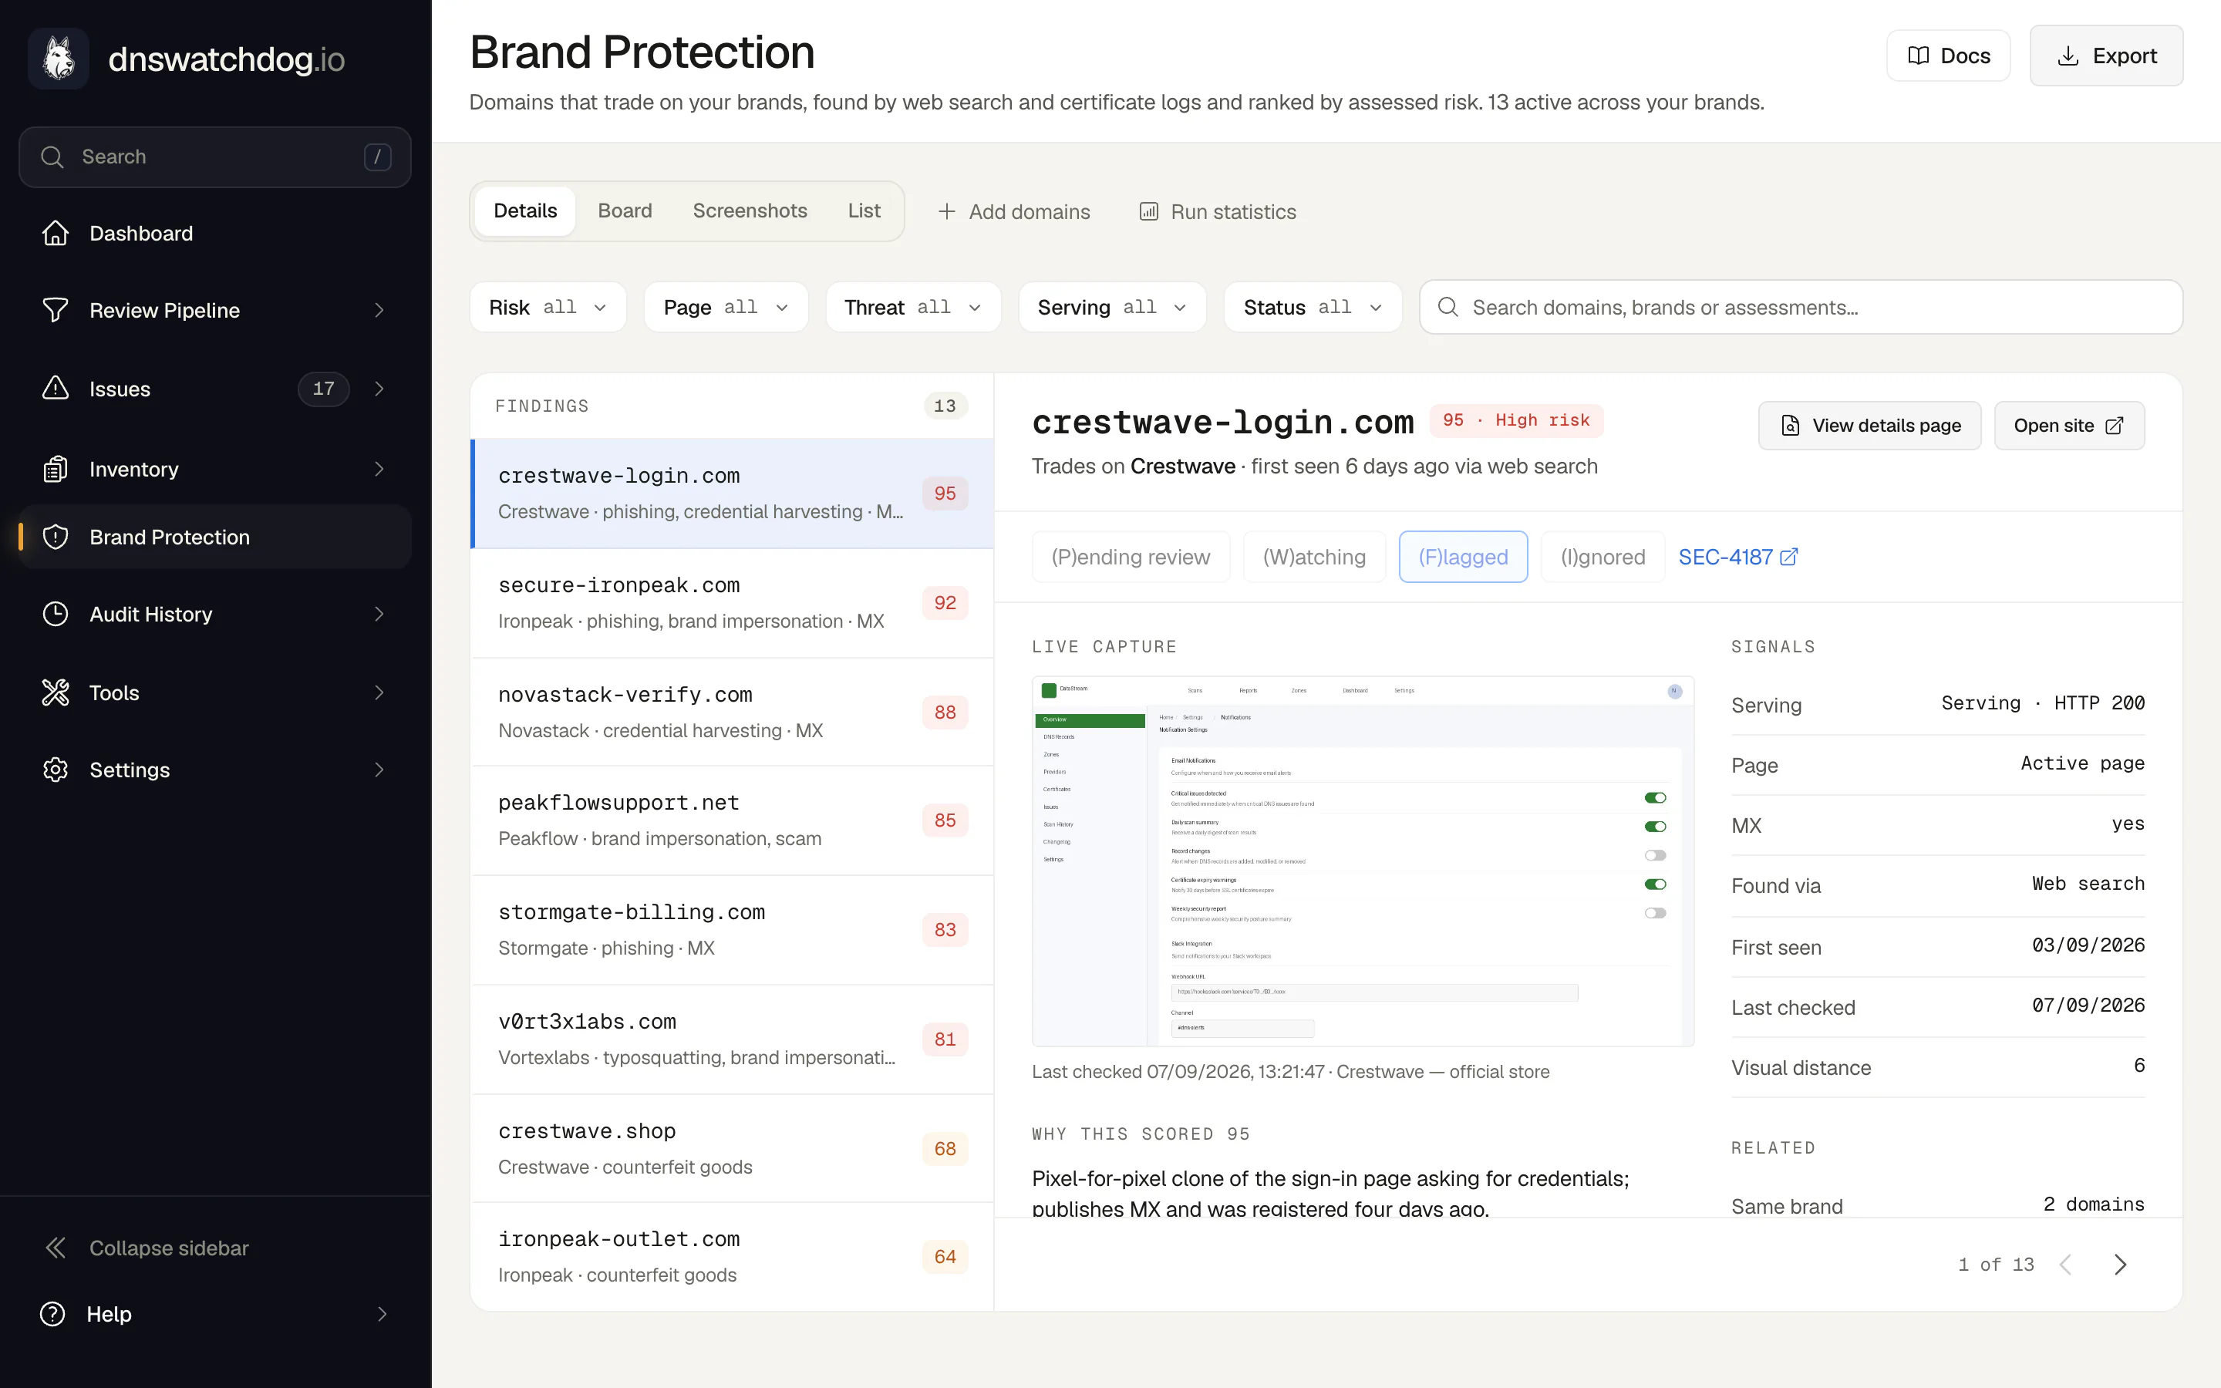The width and height of the screenshot is (2221, 1388).
Task: Click the dnswatchdog dog logo icon
Action: click(59, 59)
